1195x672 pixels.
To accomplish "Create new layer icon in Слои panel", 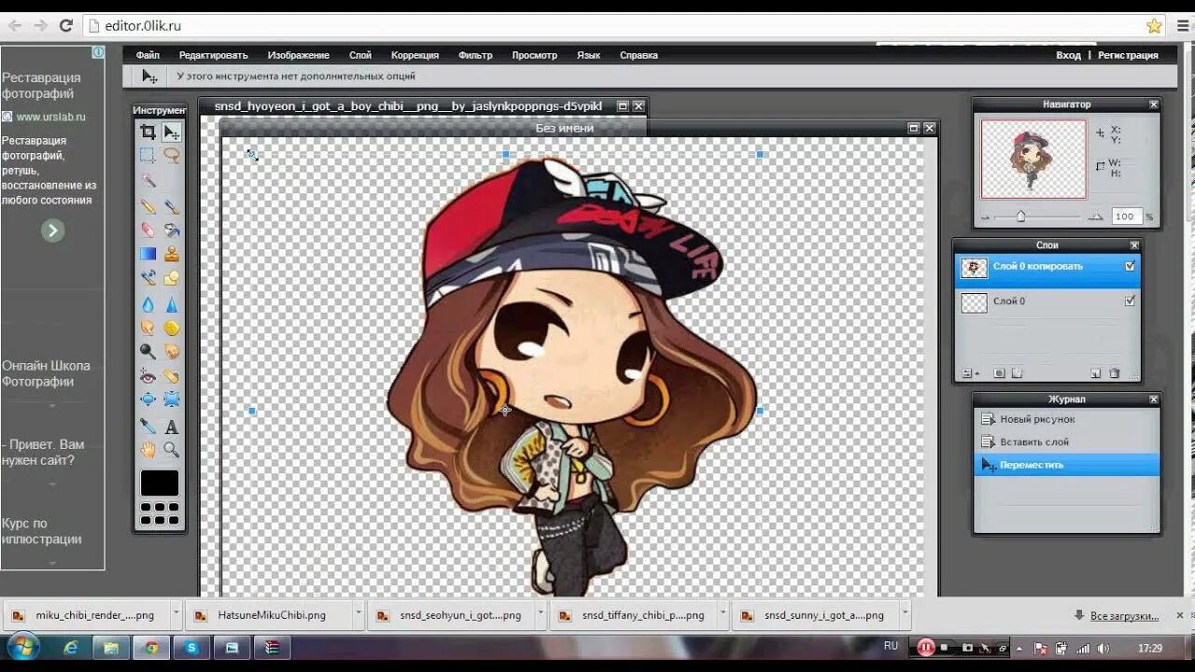I will [x=1096, y=373].
